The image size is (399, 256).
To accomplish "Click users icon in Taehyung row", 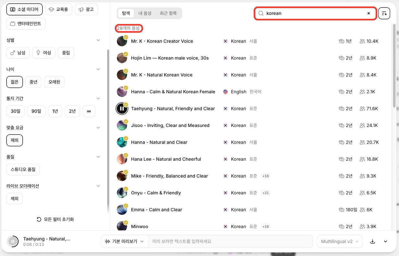I will [x=362, y=109].
